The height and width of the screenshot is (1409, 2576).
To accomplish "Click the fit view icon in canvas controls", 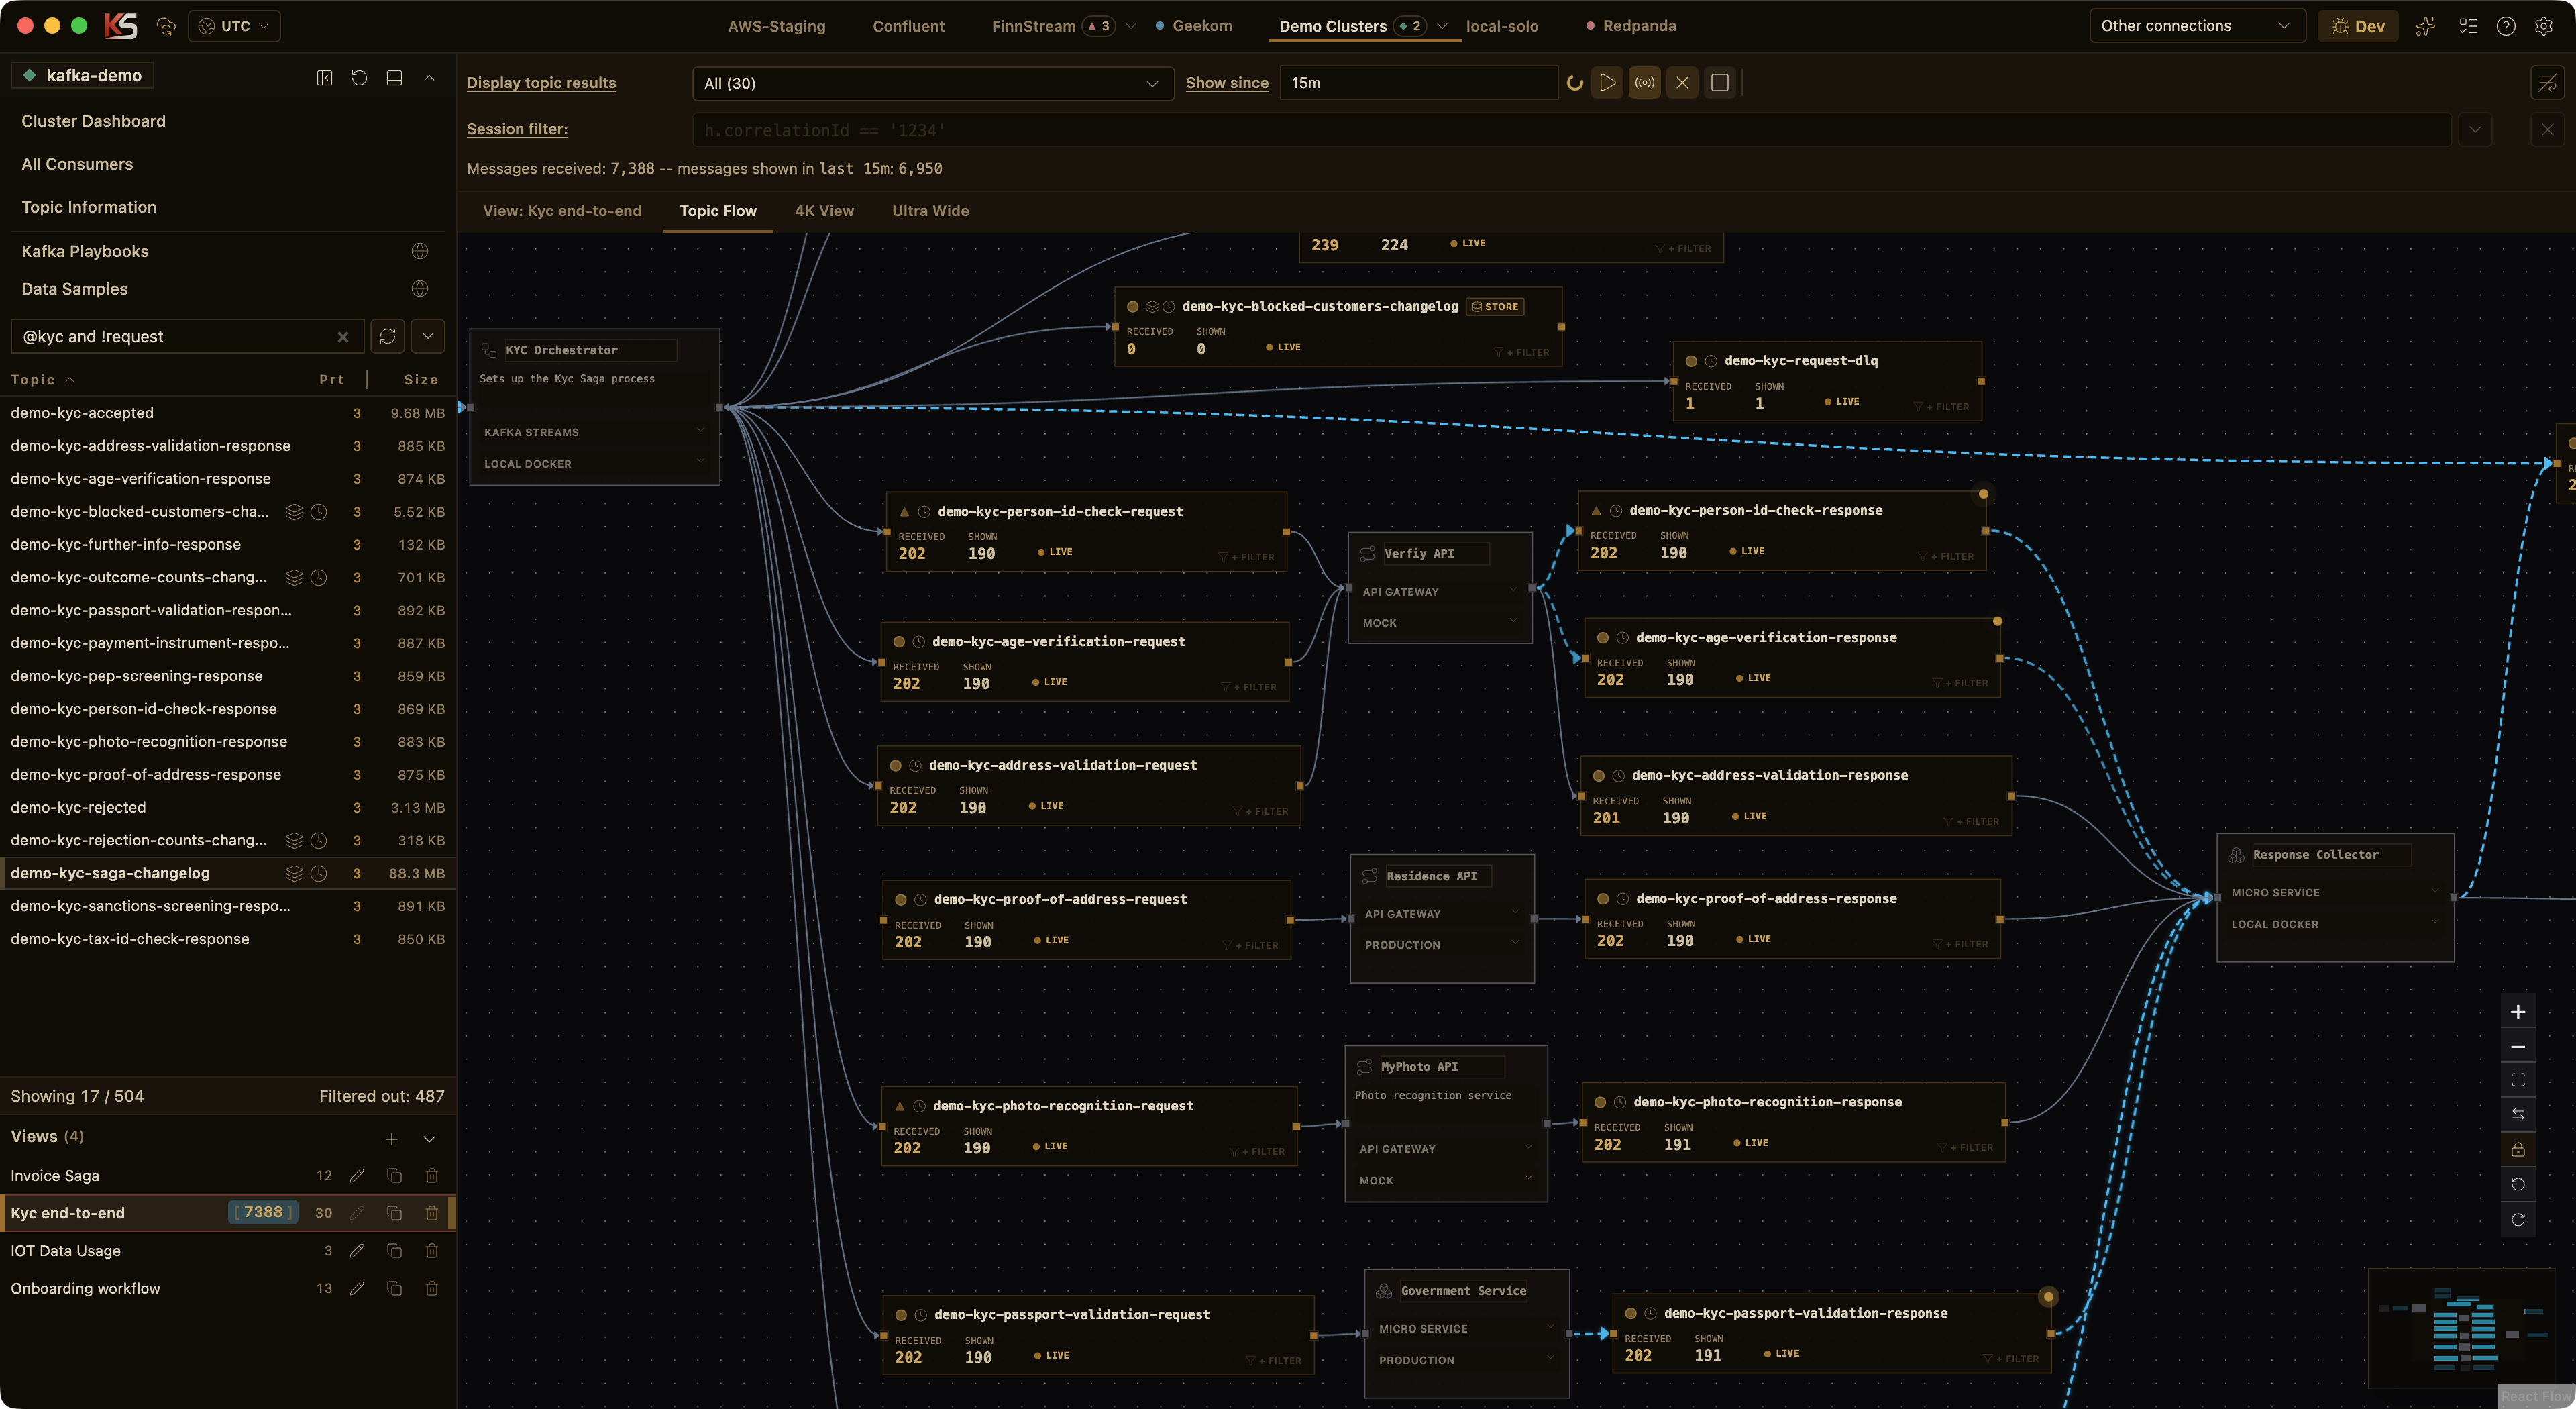I will [x=2518, y=1080].
